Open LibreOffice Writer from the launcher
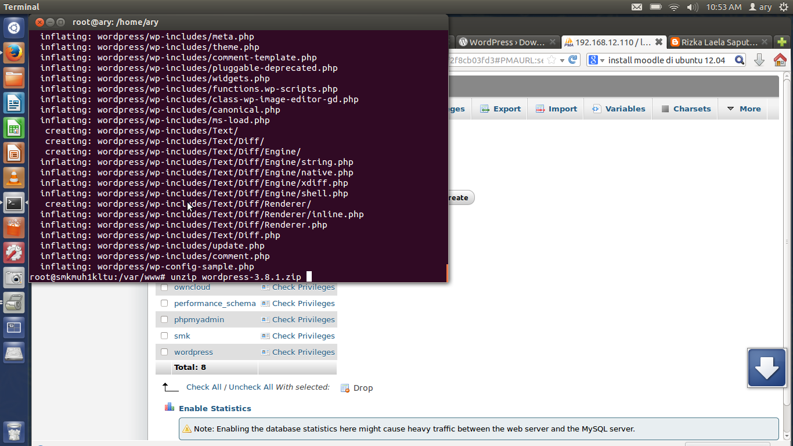Image resolution: width=793 pixels, height=446 pixels. [x=14, y=103]
